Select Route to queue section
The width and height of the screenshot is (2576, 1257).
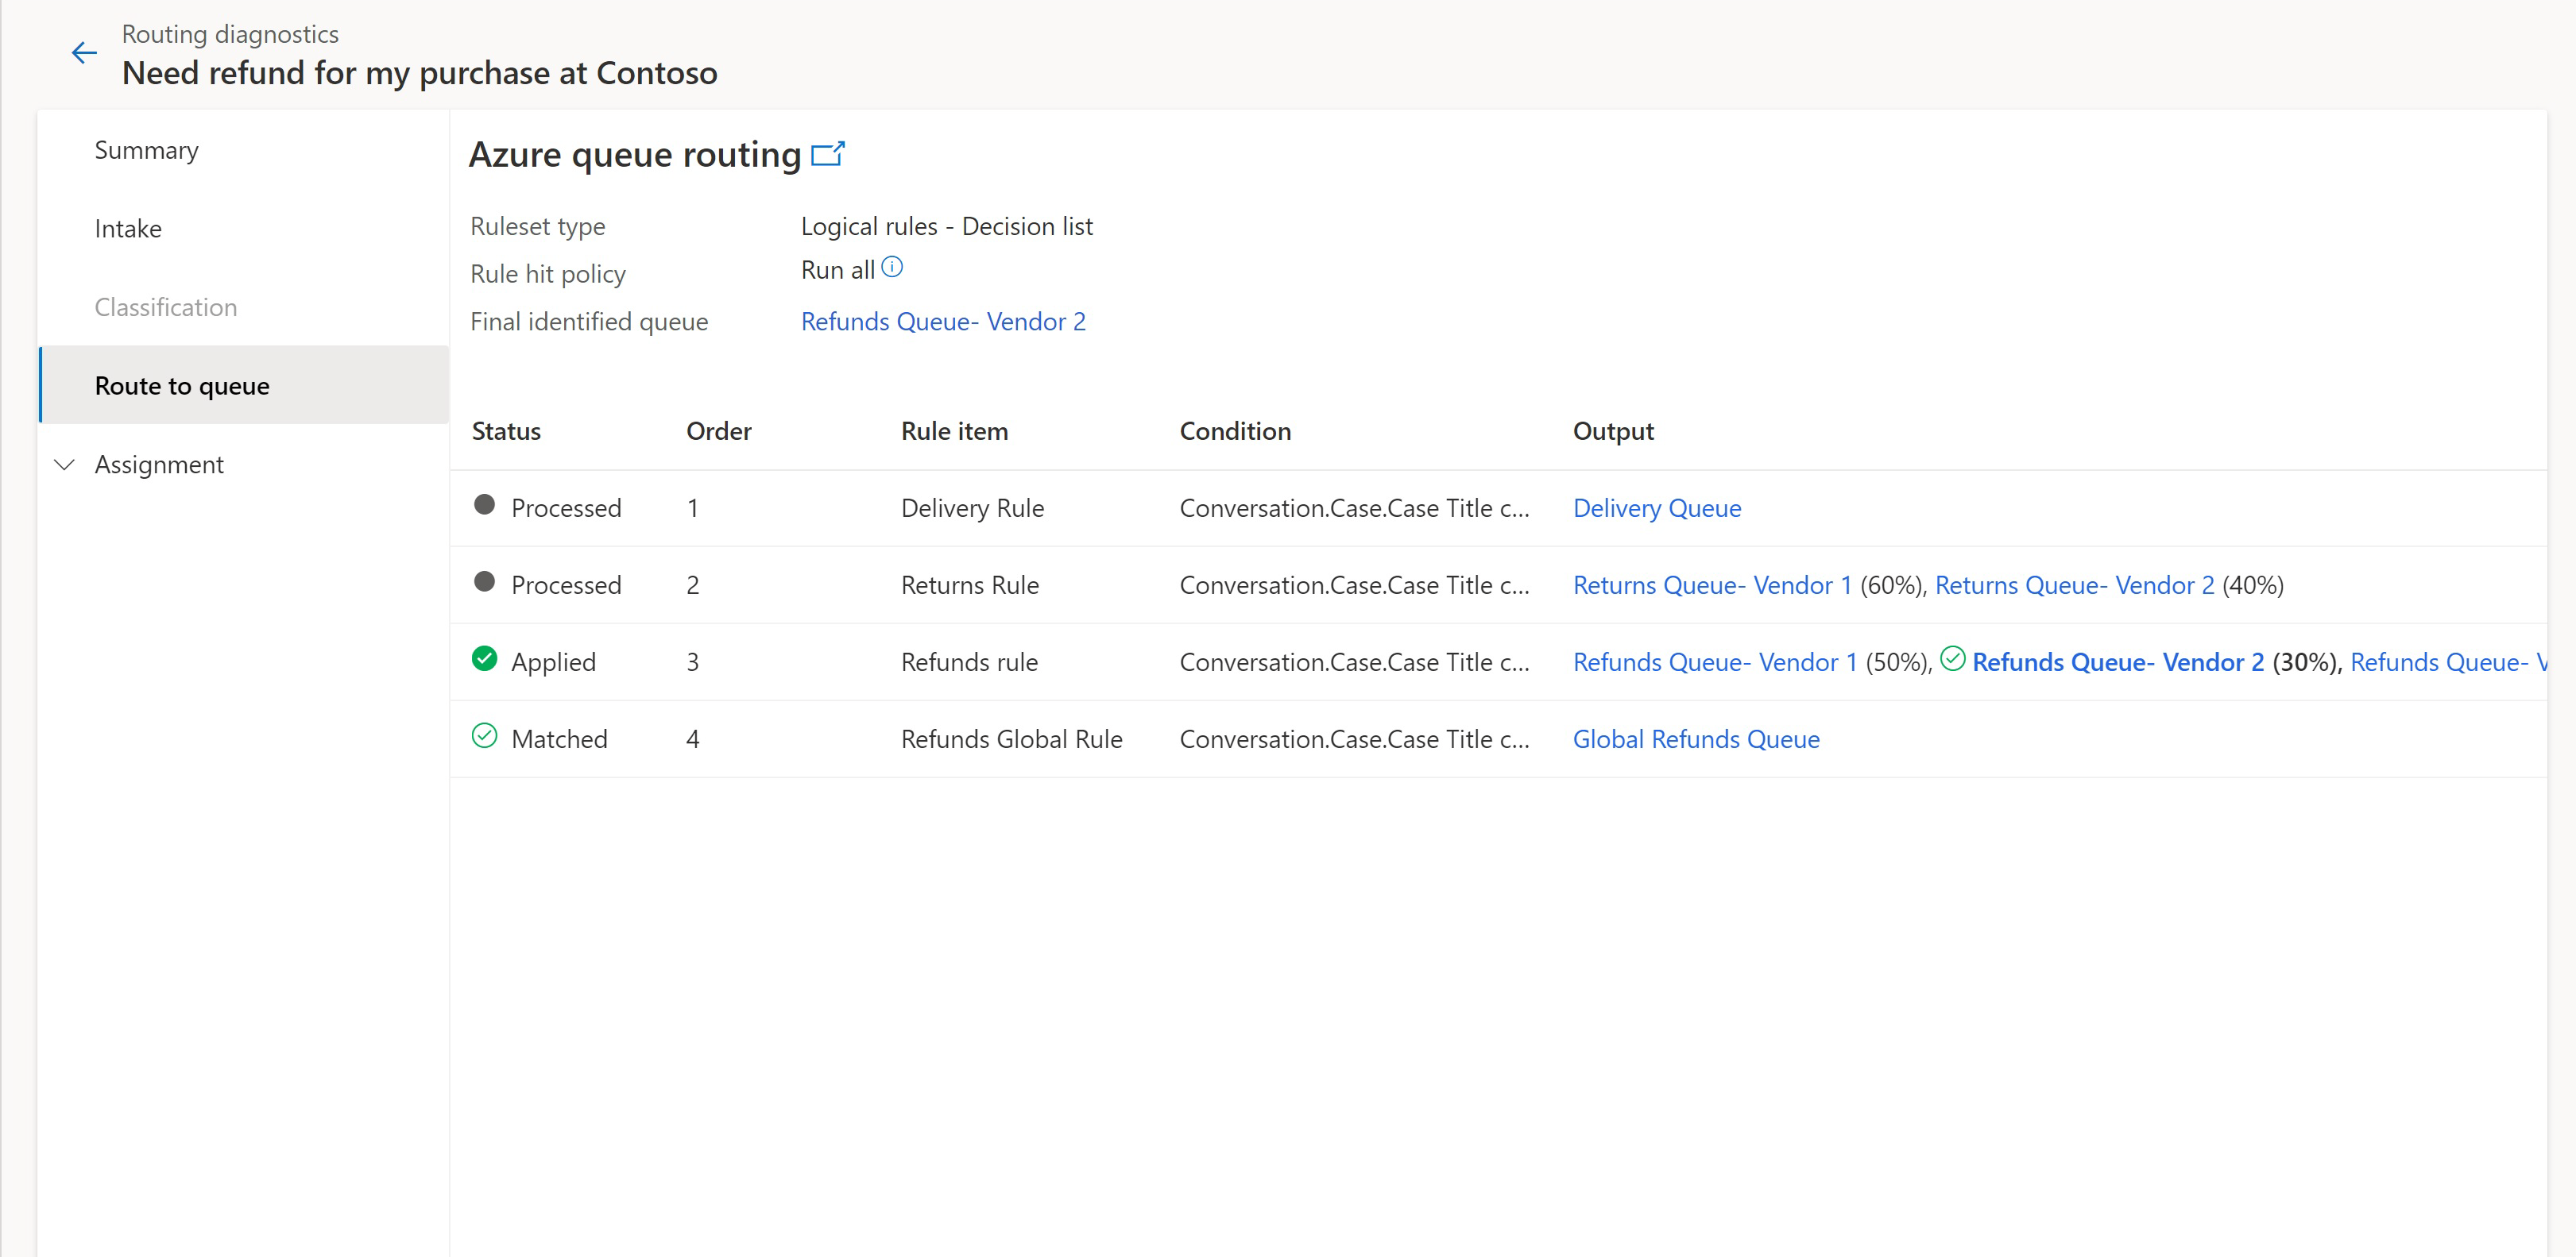[x=186, y=386]
